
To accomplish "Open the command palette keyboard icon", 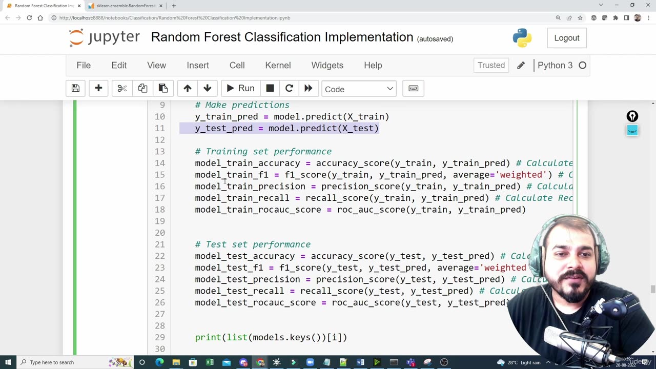I will point(413,89).
